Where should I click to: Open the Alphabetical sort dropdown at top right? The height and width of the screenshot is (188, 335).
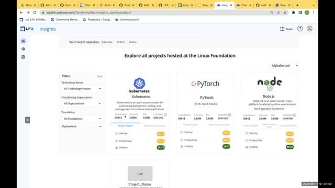click(284, 66)
